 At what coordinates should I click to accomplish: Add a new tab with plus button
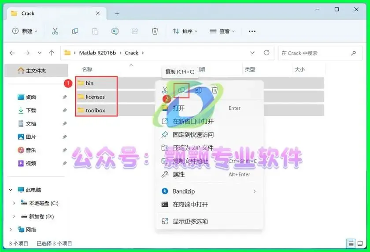click(117, 14)
